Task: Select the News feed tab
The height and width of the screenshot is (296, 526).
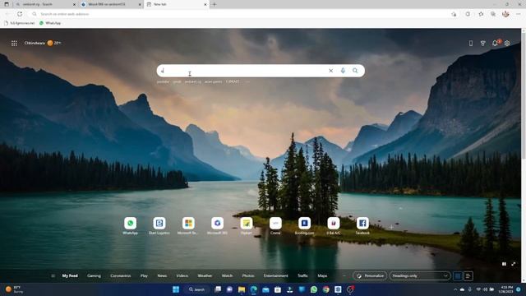Action: click(x=162, y=276)
